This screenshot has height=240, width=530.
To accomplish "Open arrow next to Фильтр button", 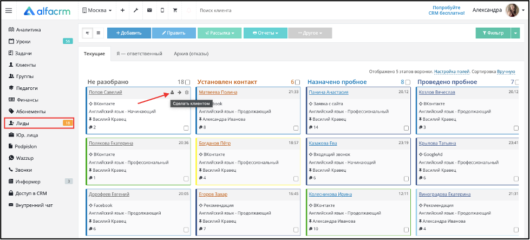I will coord(515,33).
